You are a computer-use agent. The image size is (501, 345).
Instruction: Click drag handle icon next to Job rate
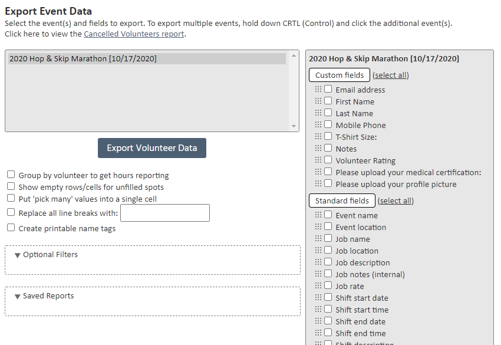tap(318, 285)
